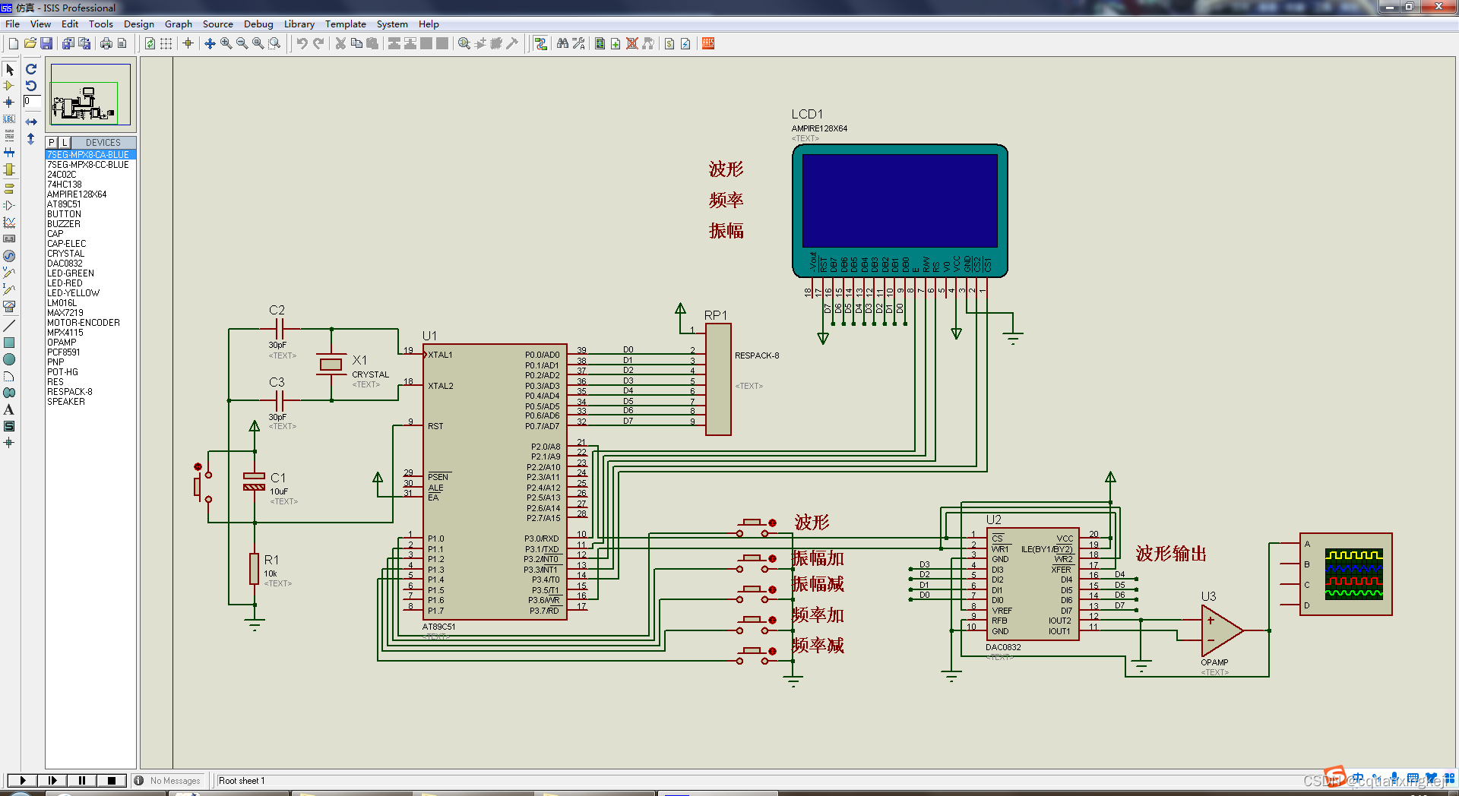
Task: Open search and tag binoculars tool
Action: pyautogui.click(x=562, y=43)
